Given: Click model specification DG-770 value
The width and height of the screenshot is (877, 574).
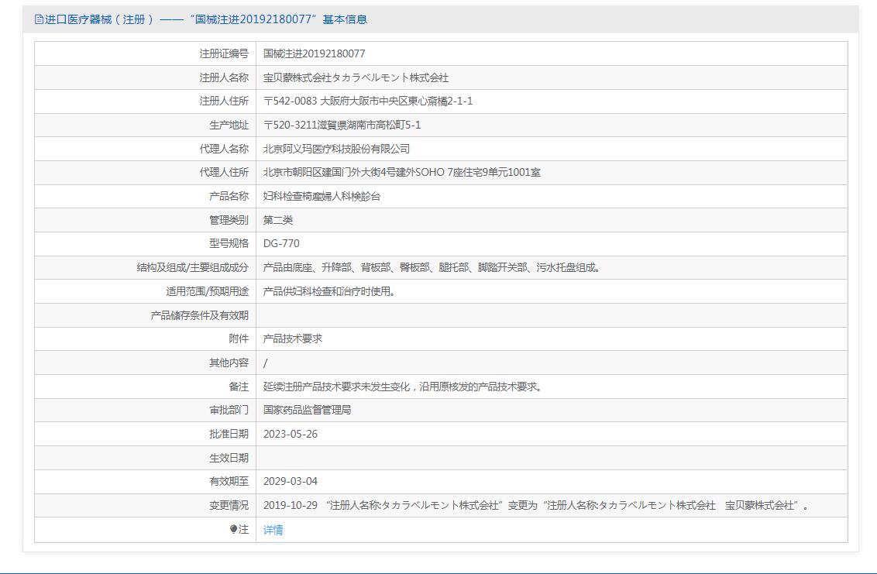Looking at the screenshot, I should [x=281, y=243].
